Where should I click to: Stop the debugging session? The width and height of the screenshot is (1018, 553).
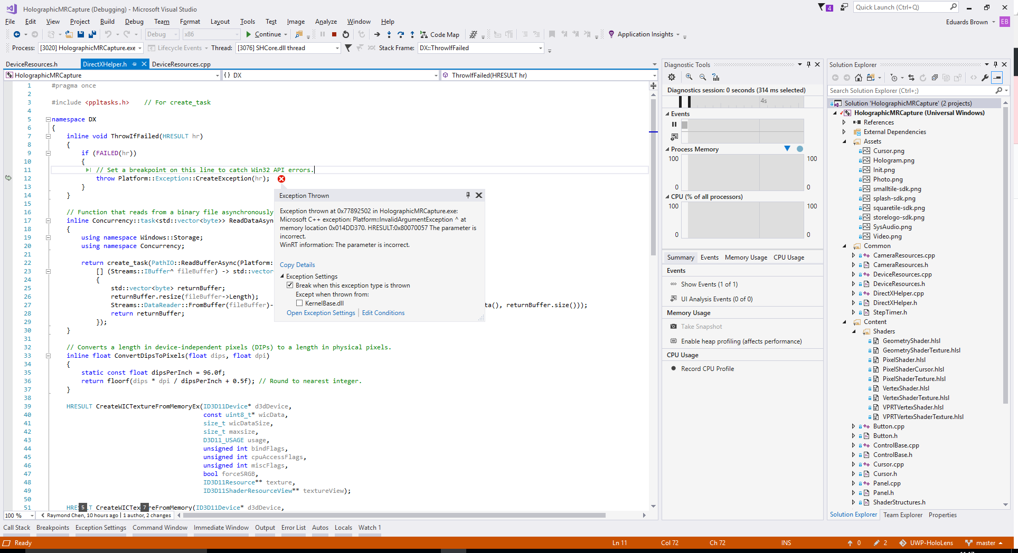point(334,34)
